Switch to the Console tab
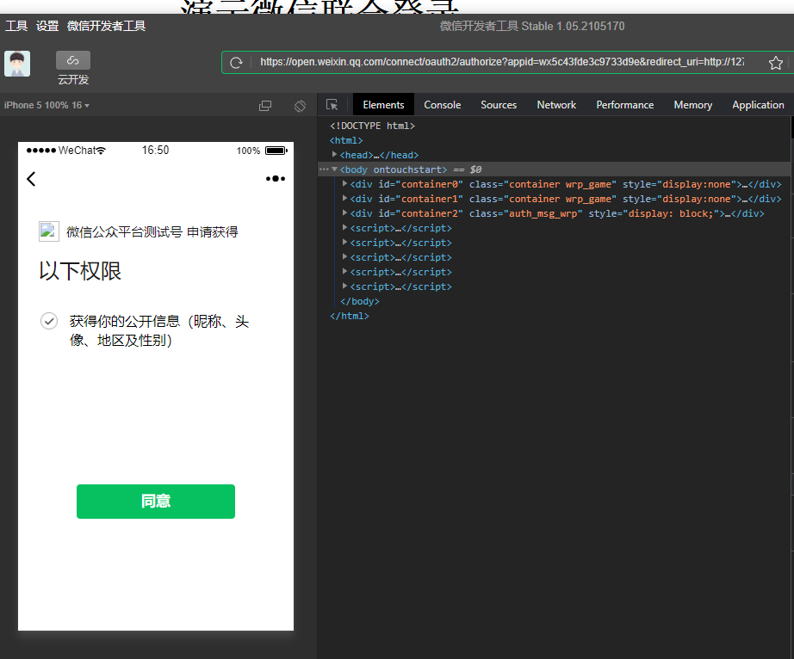794x659 pixels. point(442,105)
